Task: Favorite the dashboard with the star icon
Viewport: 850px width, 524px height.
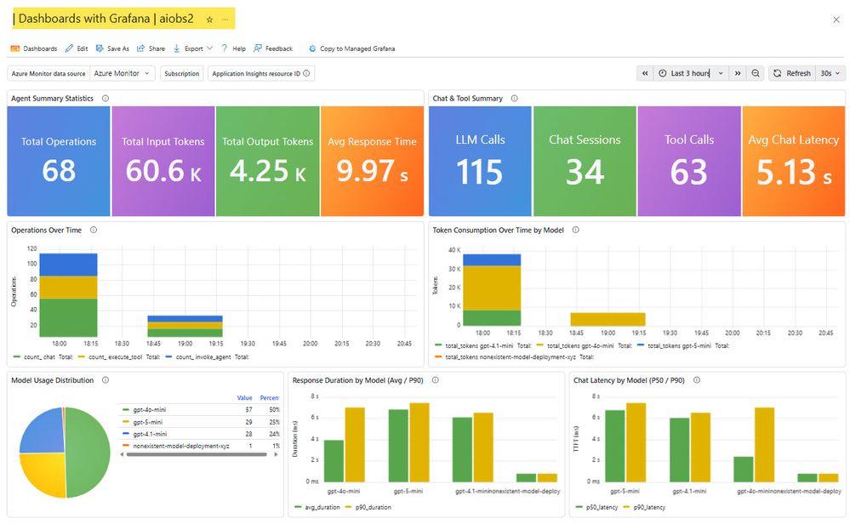Action: click(209, 20)
